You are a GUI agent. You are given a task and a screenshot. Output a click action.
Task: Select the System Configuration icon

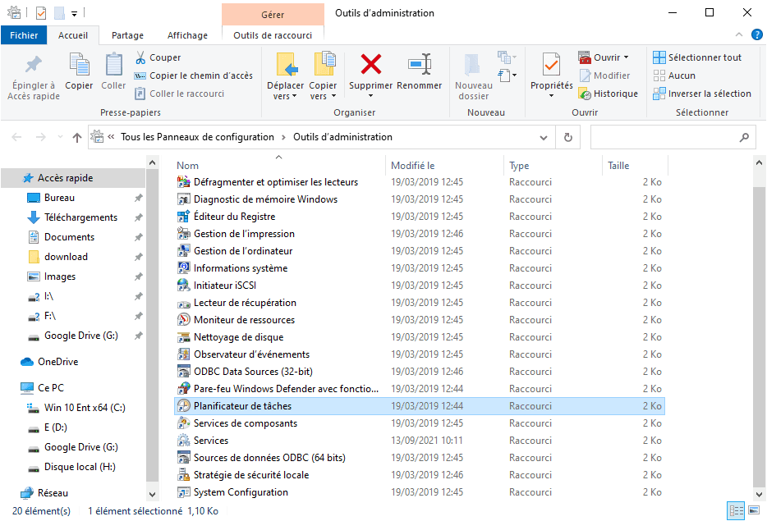coord(183,492)
